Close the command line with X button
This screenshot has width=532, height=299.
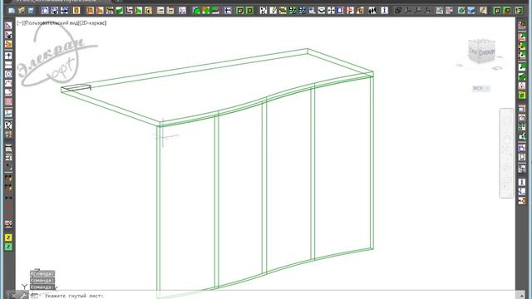pyautogui.click(x=13, y=296)
